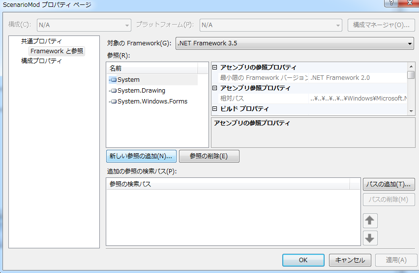Click the 相対パス property value field

[358, 99]
